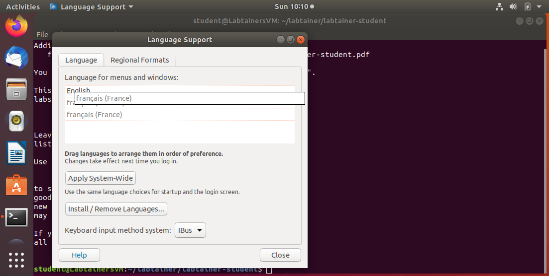Screen dimensions: 549x276
Task: Launch Thunderbird mail from the dock
Action: click(16, 58)
